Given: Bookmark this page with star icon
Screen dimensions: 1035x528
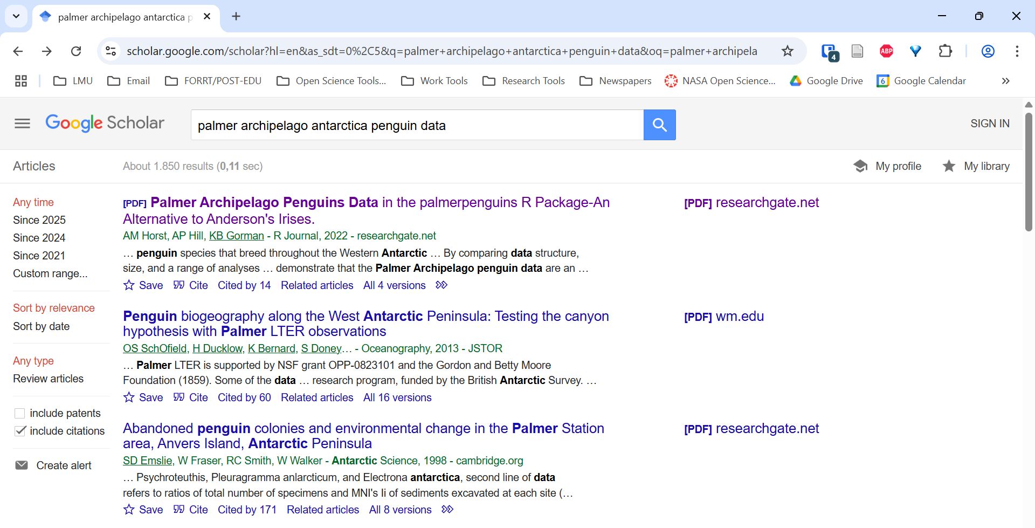Looking at the screenshot, I should (x=788, y=51).
